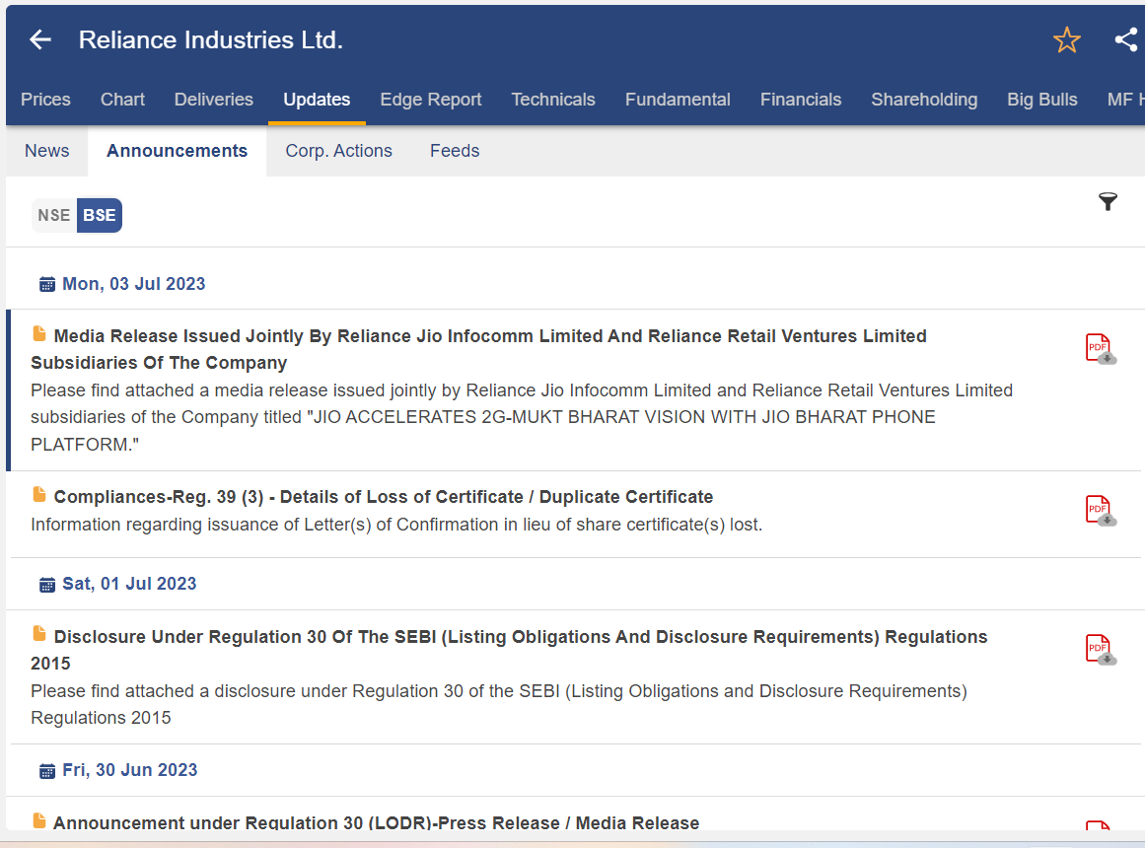Open Media Release Issued Jointly announcement

point(489,336)
